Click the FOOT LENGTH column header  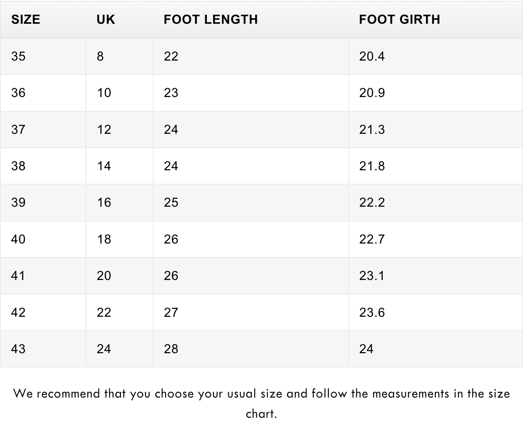point(251,20)
